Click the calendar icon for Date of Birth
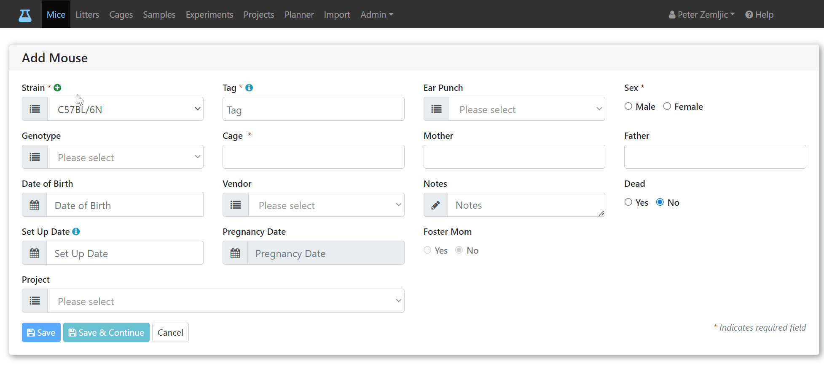 35,205
